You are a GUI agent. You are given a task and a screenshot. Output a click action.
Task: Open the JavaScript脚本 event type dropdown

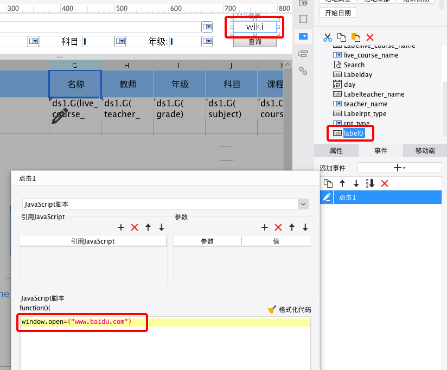pos(303,204)
